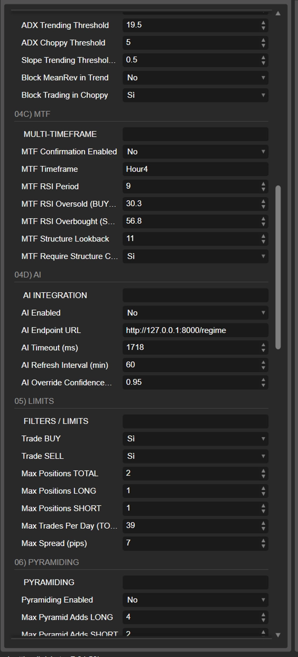298x657 pixels.
Task: Open the Trade BUY dropdown
Action: tap(195, 438)
